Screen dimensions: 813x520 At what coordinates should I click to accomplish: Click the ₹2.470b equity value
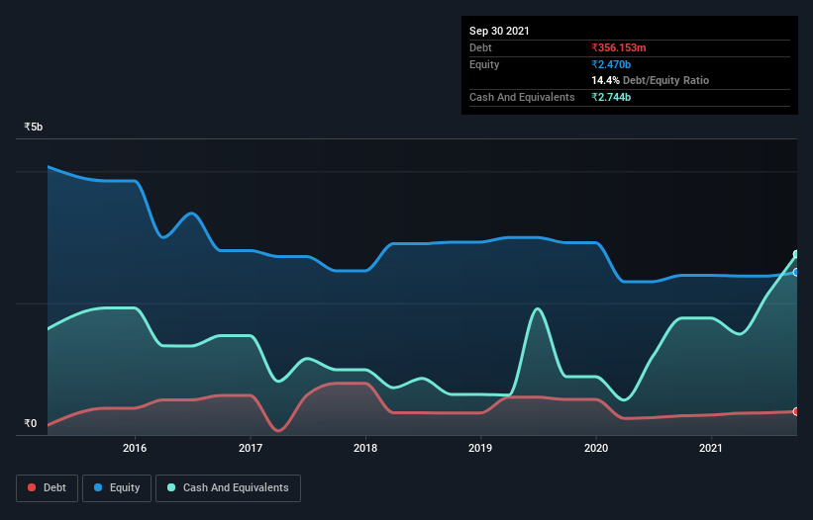(x=611, y=64)
